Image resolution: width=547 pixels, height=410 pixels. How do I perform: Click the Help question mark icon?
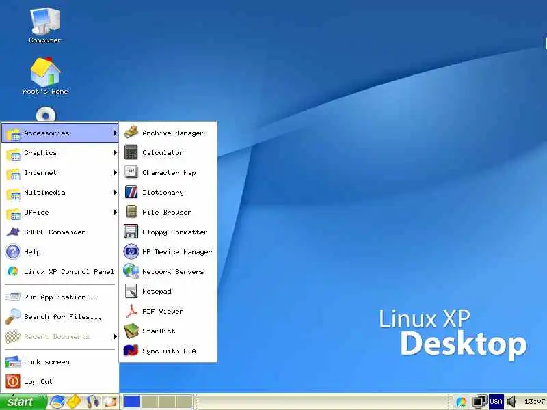pos(13,251)
